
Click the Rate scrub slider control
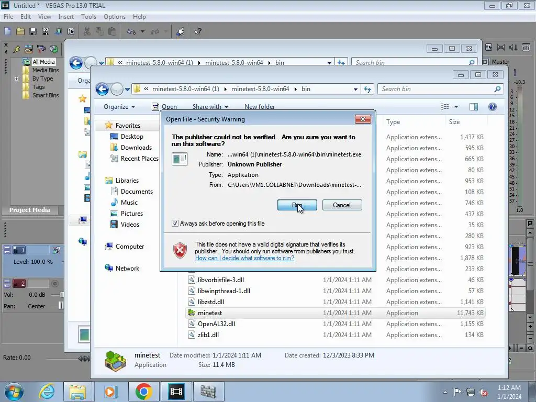pos(85,358)
